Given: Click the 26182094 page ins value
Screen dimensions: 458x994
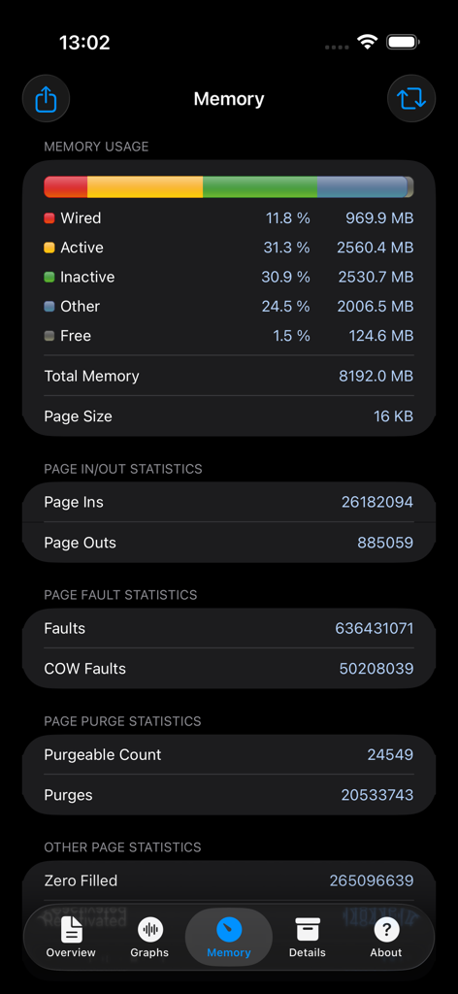Looking at the screenshot, I should point(377,502).
